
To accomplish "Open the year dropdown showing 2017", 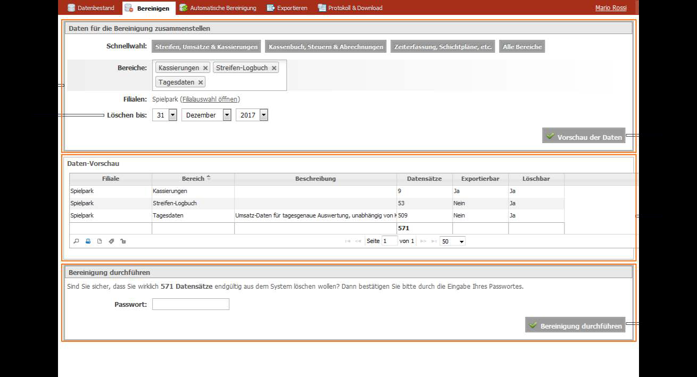I will point(252,115).
